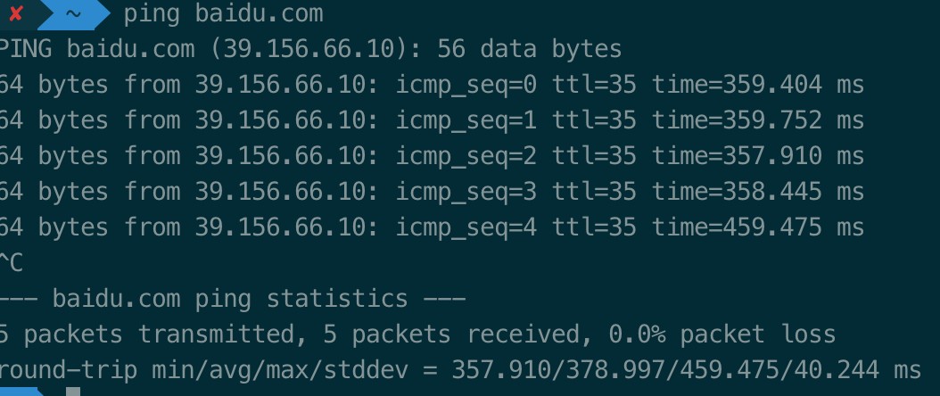This screenshot has height=396, width=940.
Task: Click the time=359.752 ms value
Action: tap(758, 120)
